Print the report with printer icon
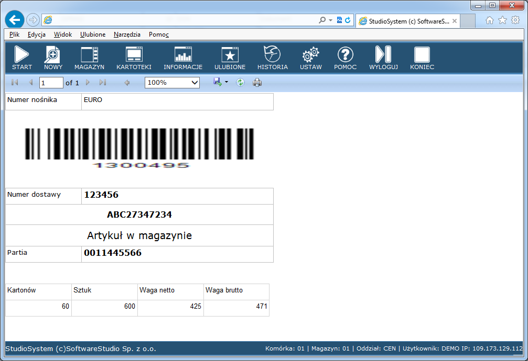This screenshot has width=528, height=361. click(257, 82)
